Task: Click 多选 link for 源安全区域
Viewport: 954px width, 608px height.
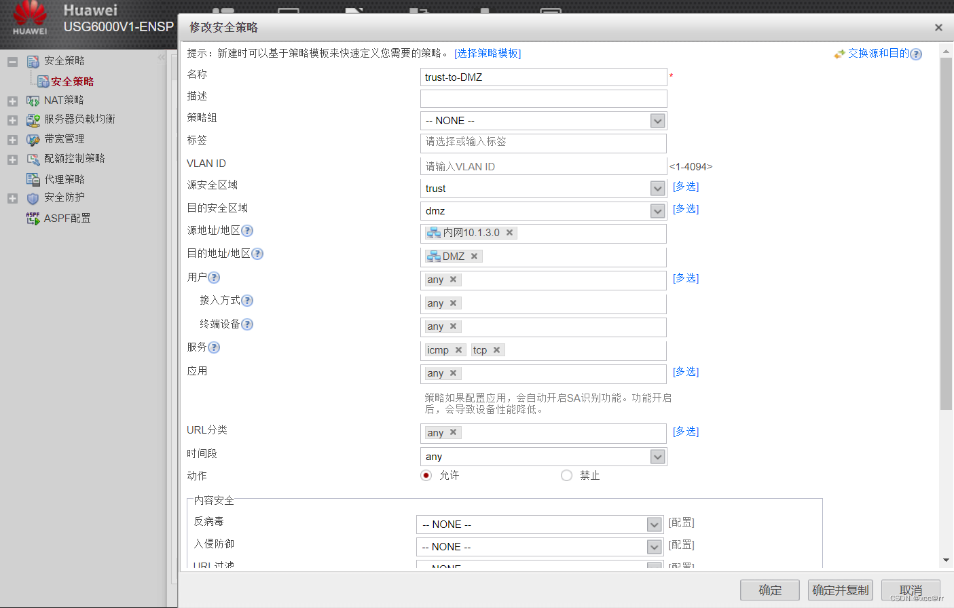Action: (686, 187)
